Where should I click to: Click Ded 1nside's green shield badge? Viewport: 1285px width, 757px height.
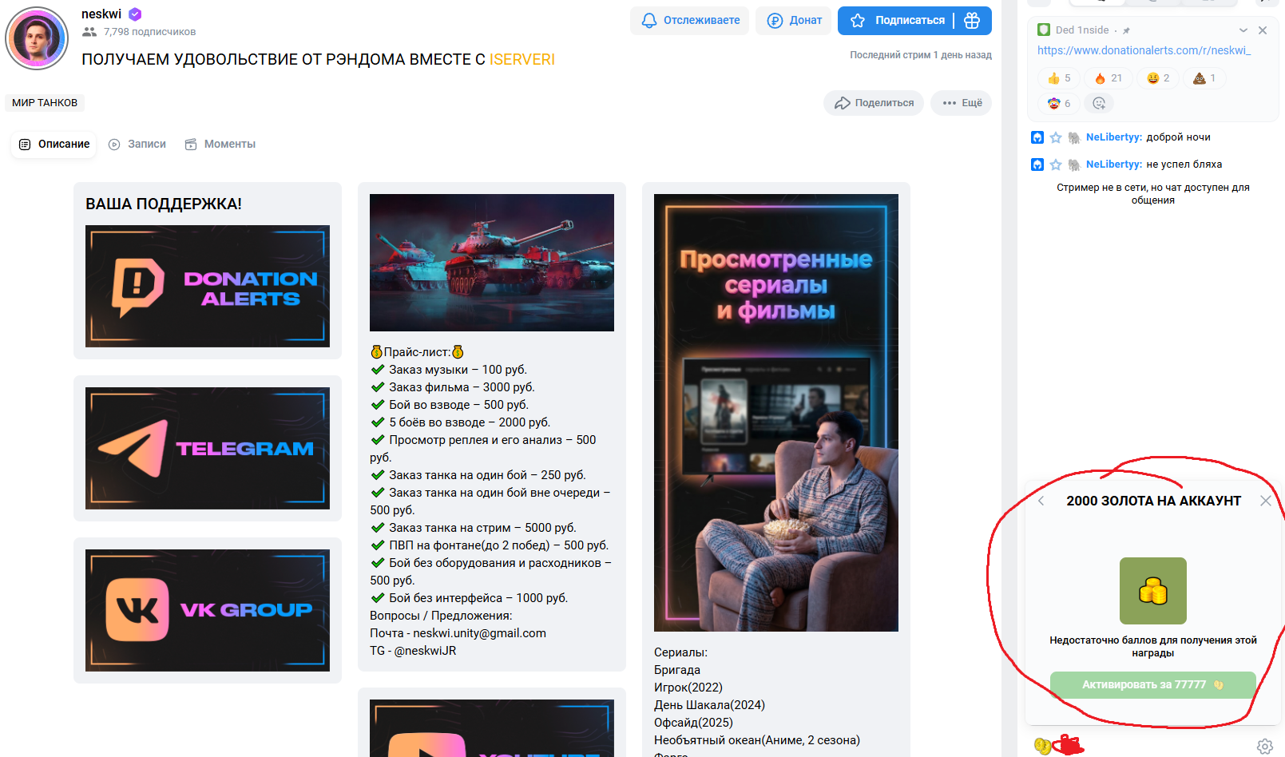[1044, 30]
